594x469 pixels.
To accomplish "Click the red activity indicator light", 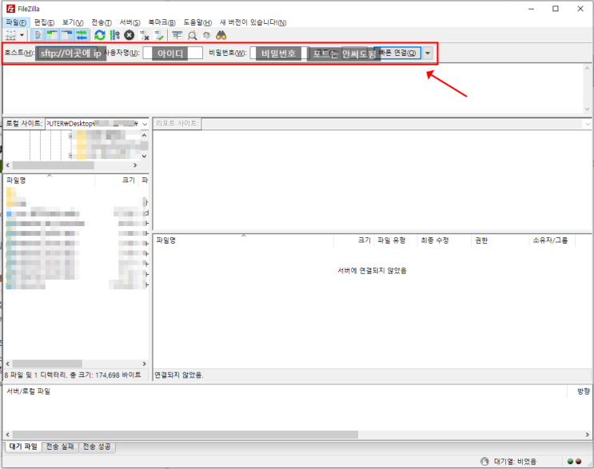I will pyautogui.click(x=579, y=462).
